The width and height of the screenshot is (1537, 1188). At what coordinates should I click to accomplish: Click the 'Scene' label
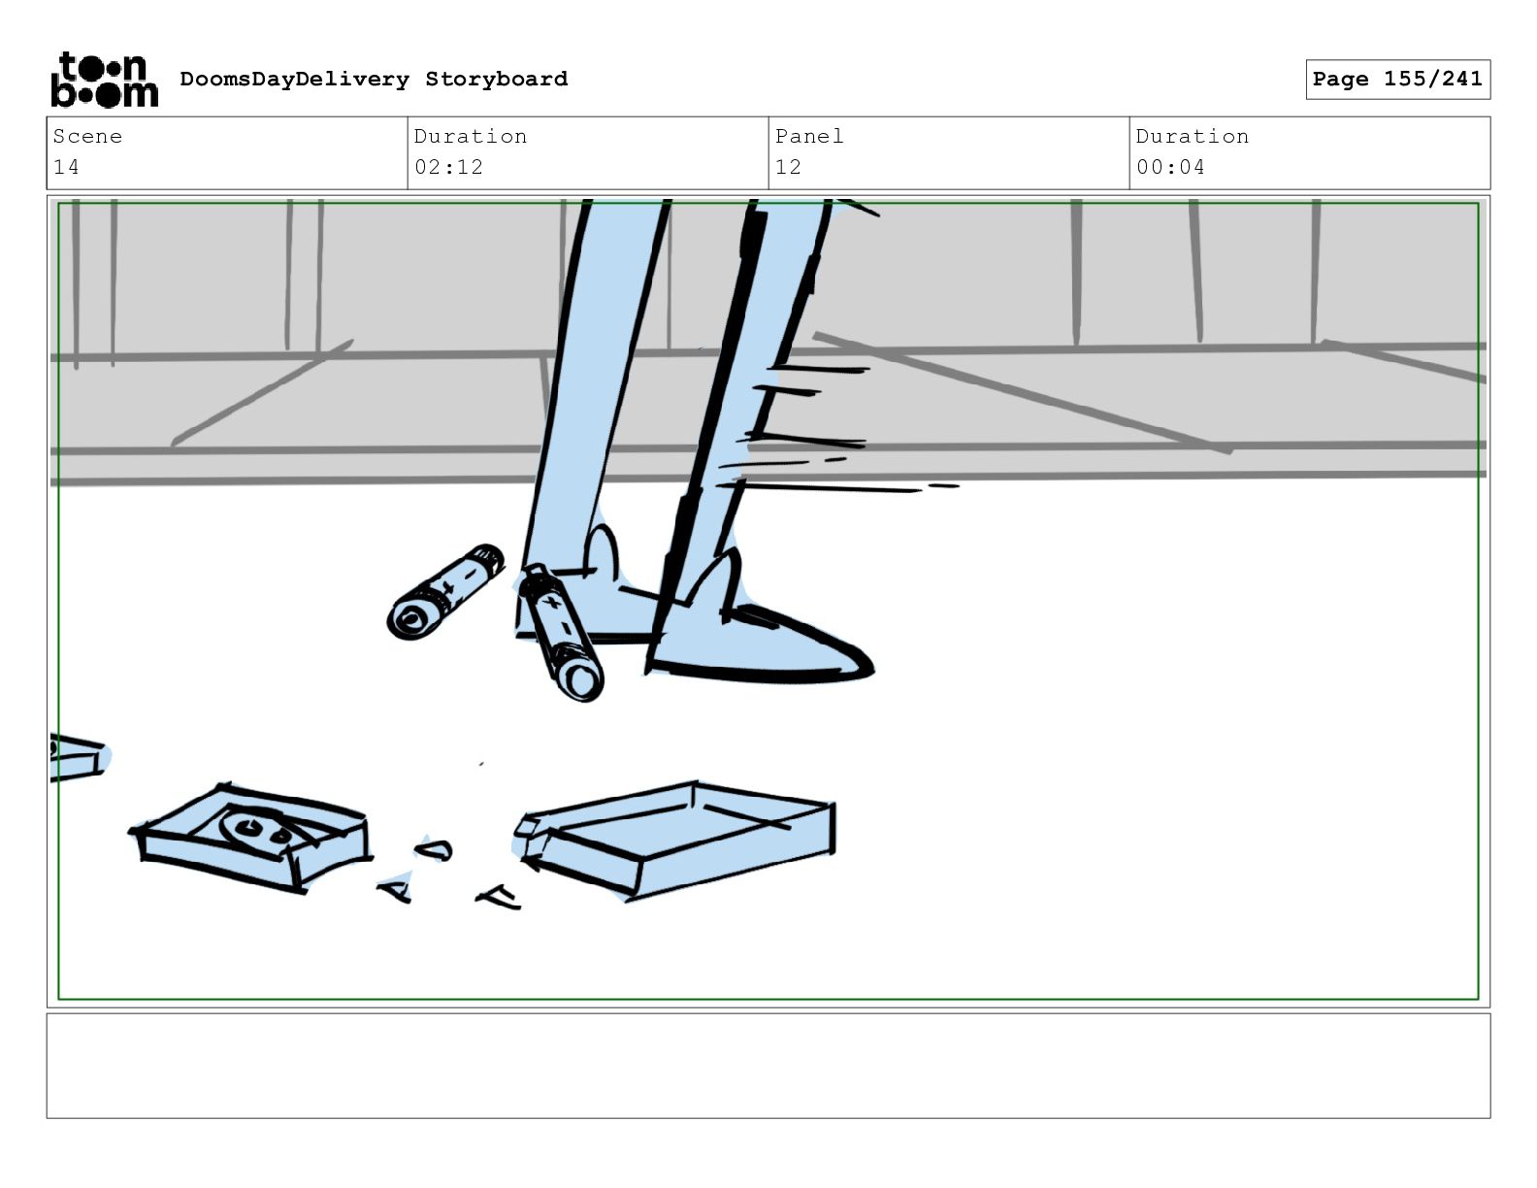(87, 136)
